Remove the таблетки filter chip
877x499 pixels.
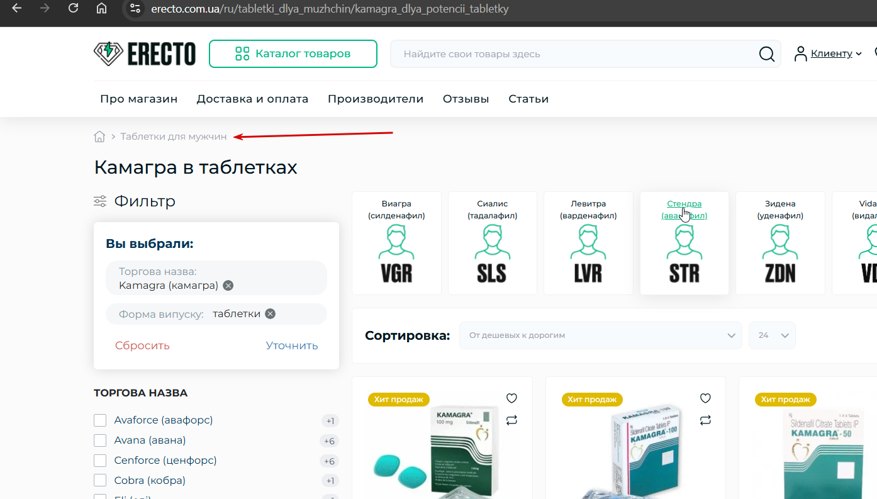(270, 314)
